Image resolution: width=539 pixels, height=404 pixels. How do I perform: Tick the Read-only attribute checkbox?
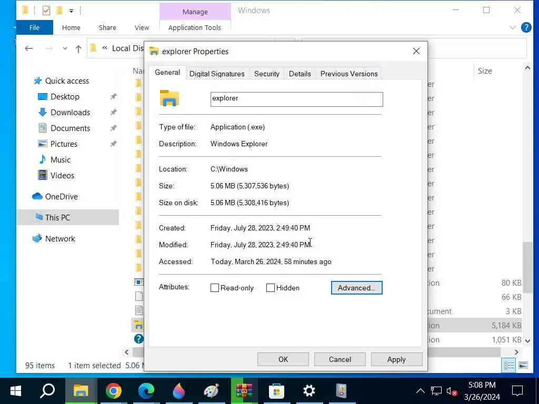pyautogui.click(x=215, y=288)
